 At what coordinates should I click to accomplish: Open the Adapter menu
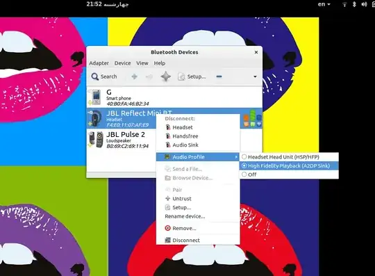(99, 63)
